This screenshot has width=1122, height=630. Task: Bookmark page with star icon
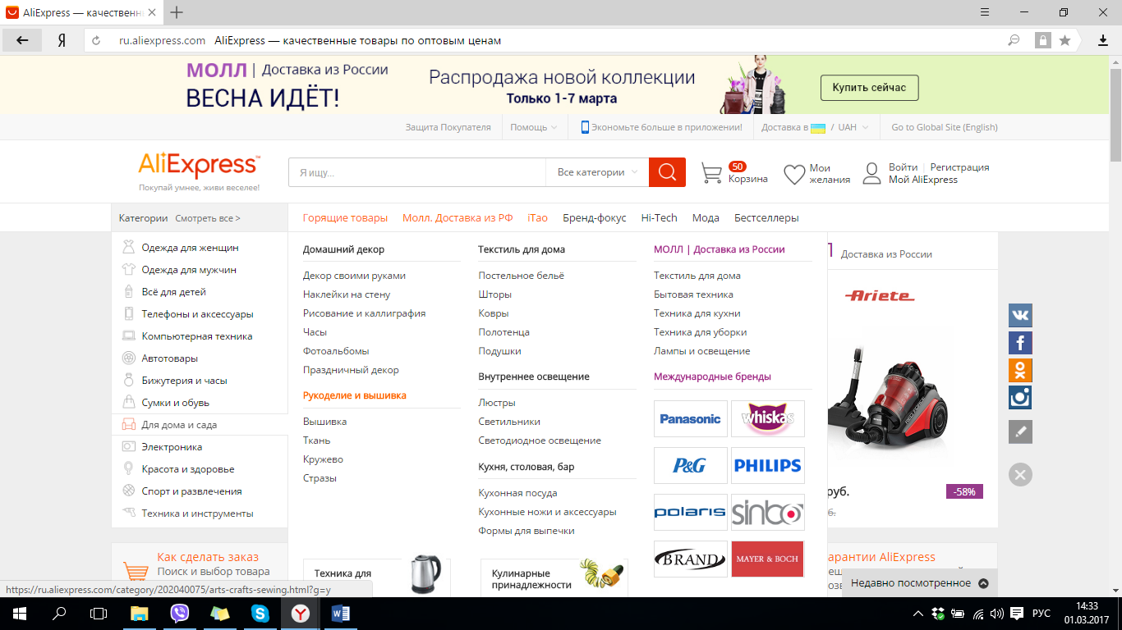coord(1065,40)
